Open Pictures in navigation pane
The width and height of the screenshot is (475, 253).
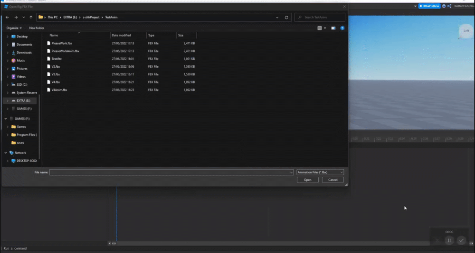[x=22, y=69]
